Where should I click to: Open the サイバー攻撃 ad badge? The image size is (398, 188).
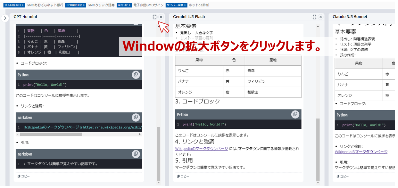pos(177,5)
